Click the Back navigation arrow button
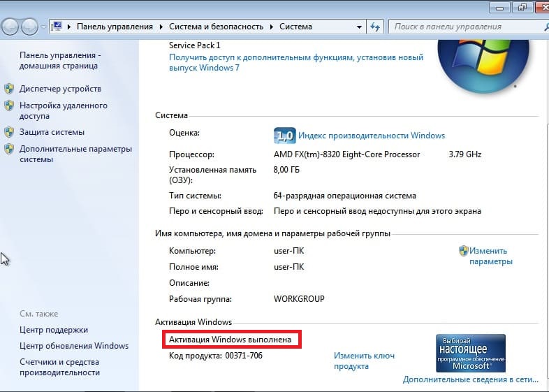 10,27
